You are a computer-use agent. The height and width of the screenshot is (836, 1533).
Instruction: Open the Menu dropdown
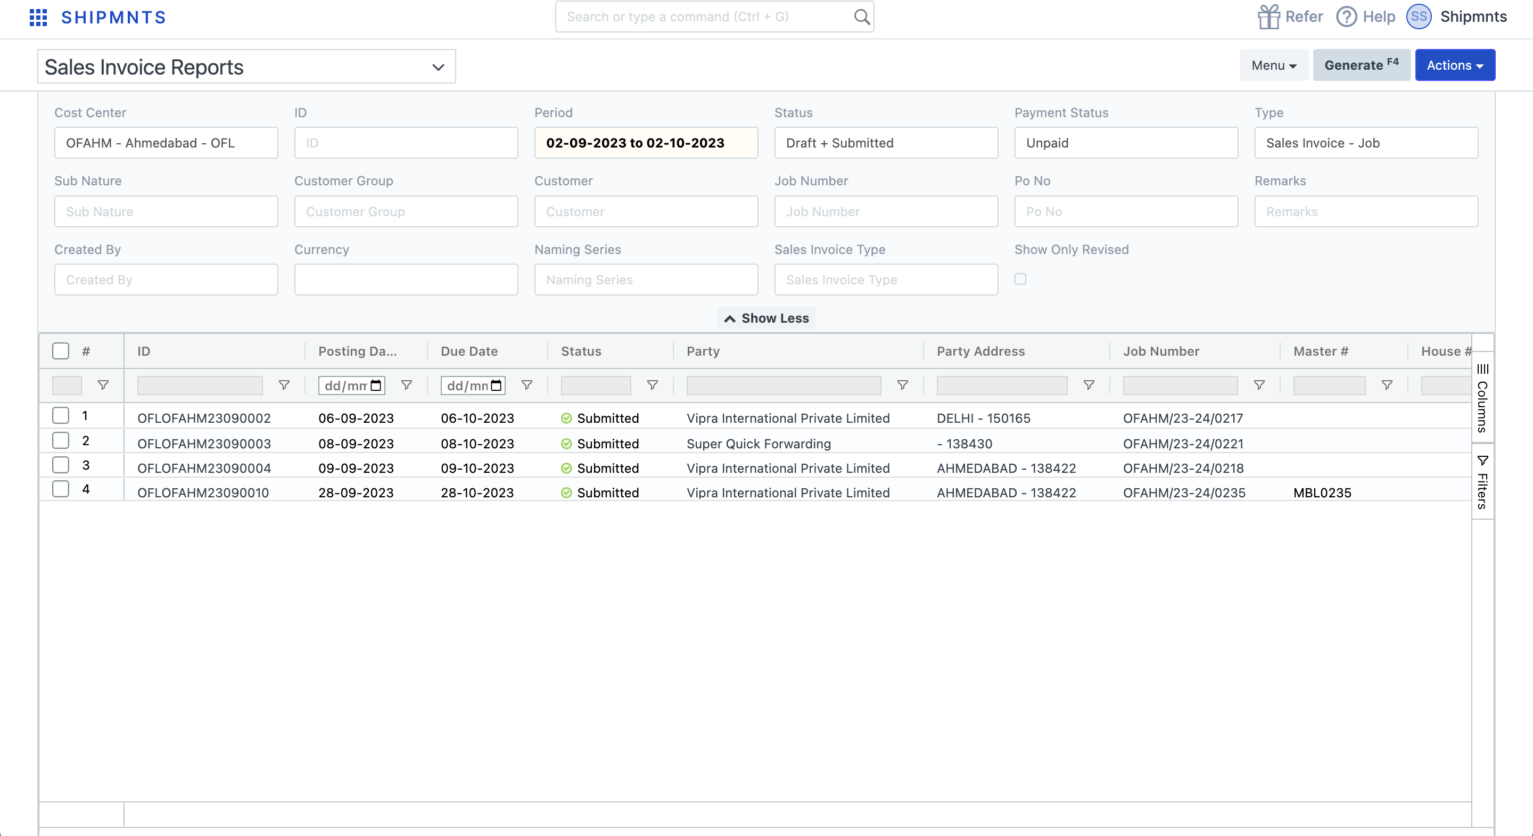pos(1274,65)
